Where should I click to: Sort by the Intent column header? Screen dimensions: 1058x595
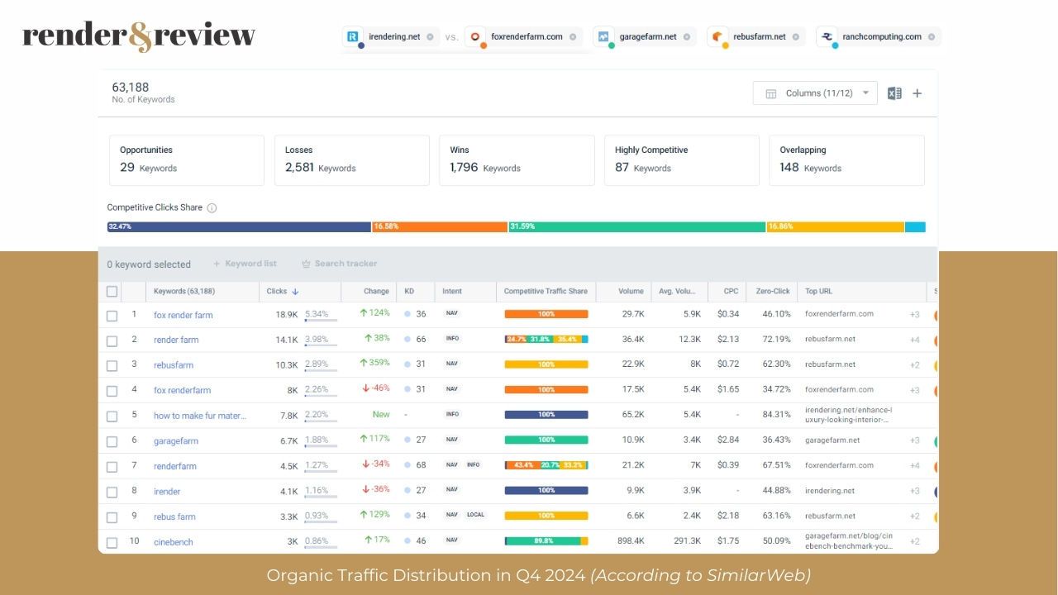[x=452, y=292]
